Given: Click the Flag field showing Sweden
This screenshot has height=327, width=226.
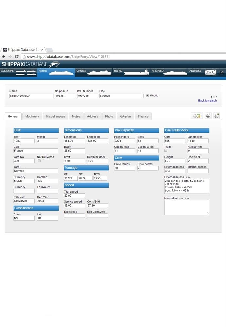Looking at the screenshot, I should [122, 96].
